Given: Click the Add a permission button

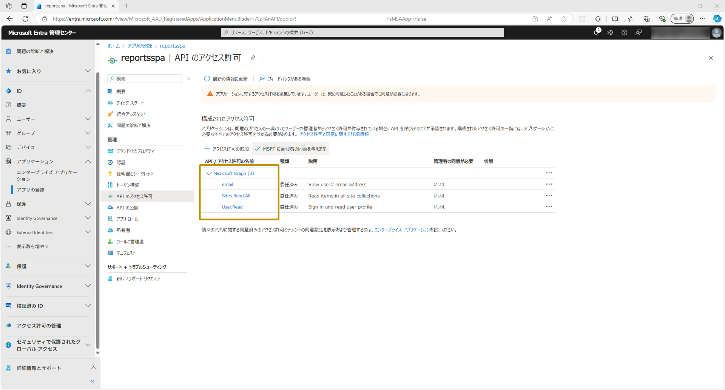Looking at the screenshot, I should (x=227, y=149).
